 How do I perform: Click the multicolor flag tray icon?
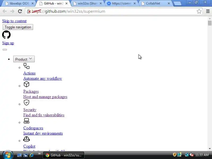coord(180,155)
